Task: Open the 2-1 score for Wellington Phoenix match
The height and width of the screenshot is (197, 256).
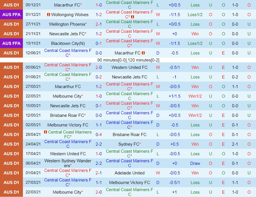Action: click(99, 24)
